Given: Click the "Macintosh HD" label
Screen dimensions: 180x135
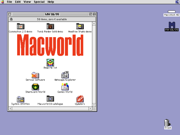Looking at the screenshot, I should 172,15.
